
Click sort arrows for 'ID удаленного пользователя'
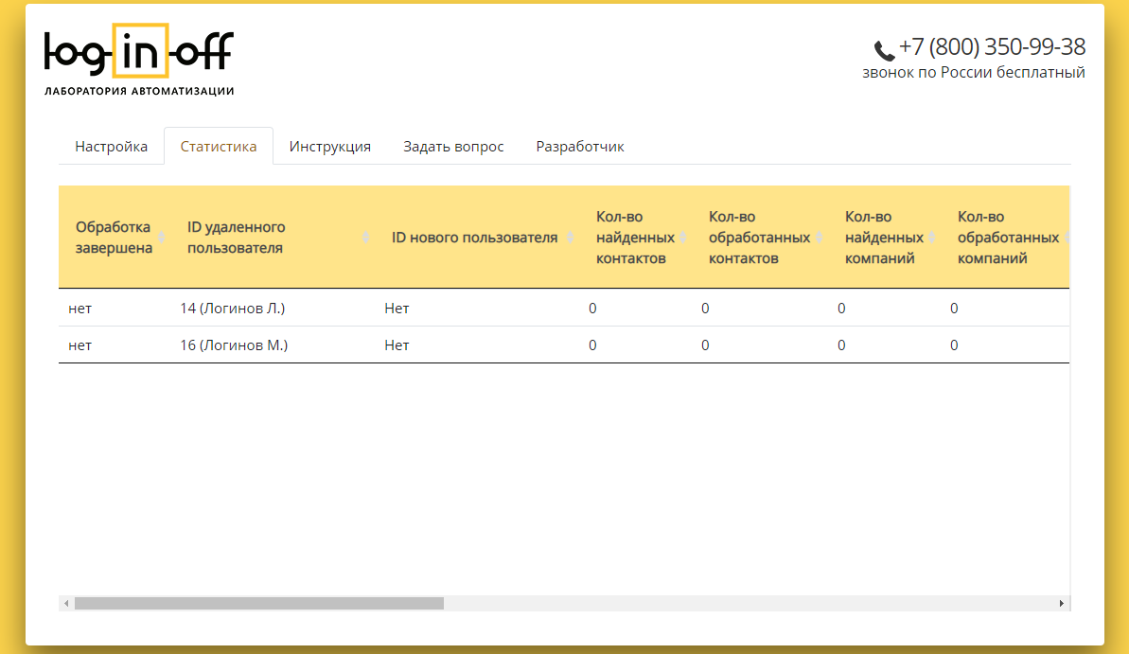tap(366, 237)
